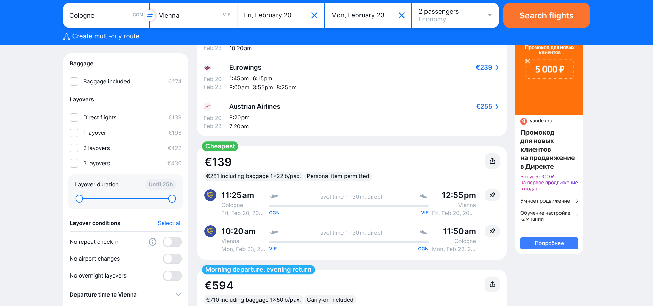Check the Baggage included checkbox

(x=74, y=82)
